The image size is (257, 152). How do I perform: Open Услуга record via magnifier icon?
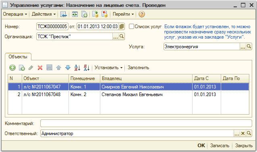(x=249, y=47)
